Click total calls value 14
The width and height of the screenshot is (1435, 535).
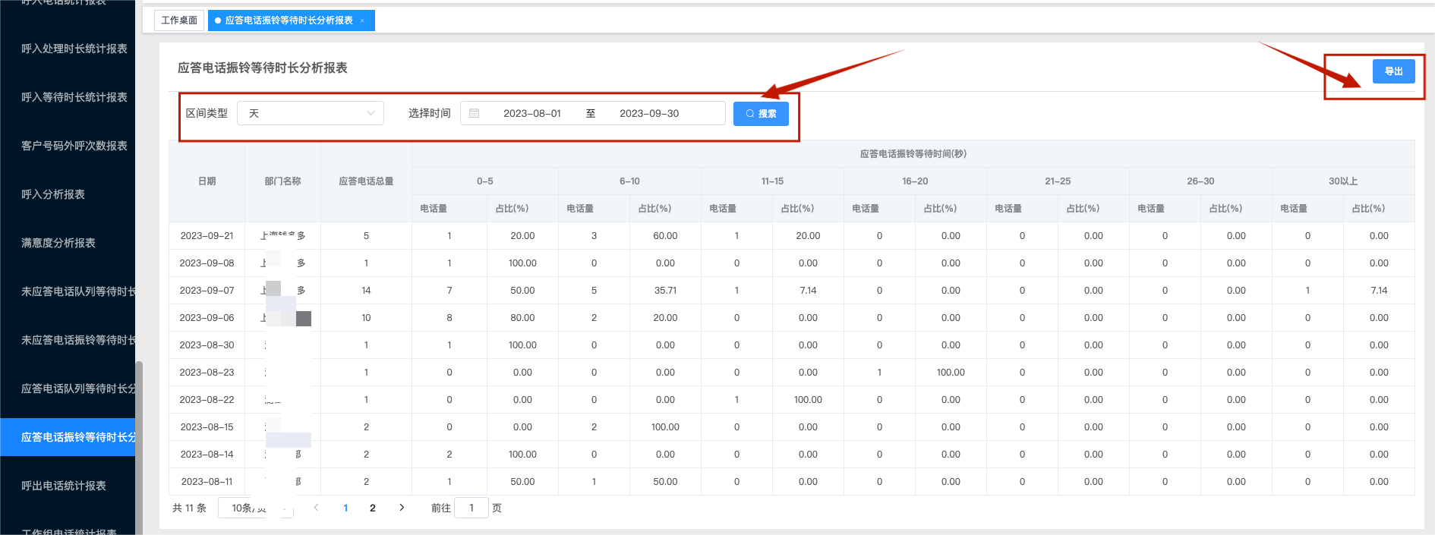point(366,291)
